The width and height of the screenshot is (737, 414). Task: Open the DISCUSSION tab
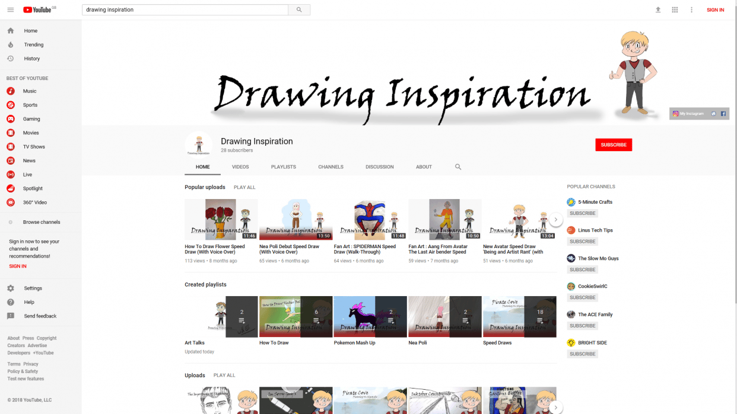[379, 167]
